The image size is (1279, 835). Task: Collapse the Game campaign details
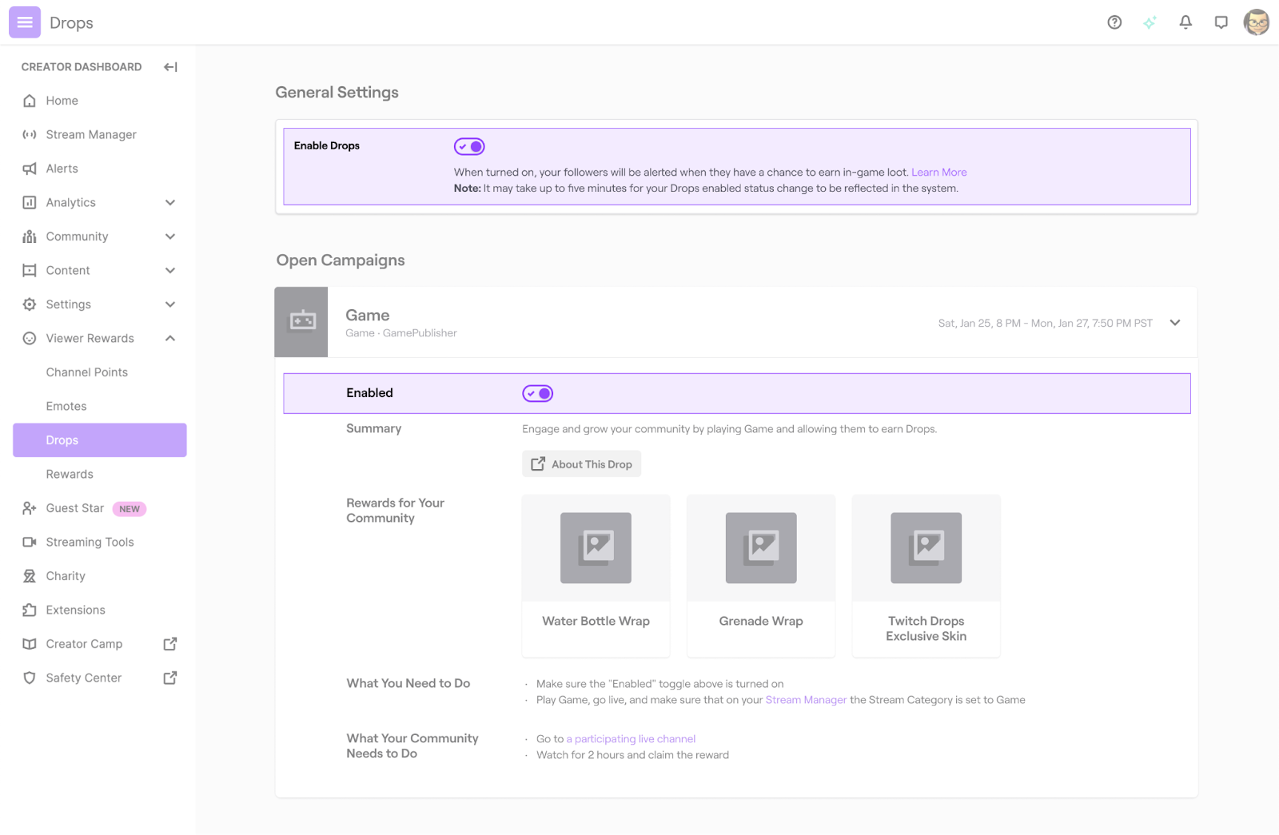pos(1175,323)
